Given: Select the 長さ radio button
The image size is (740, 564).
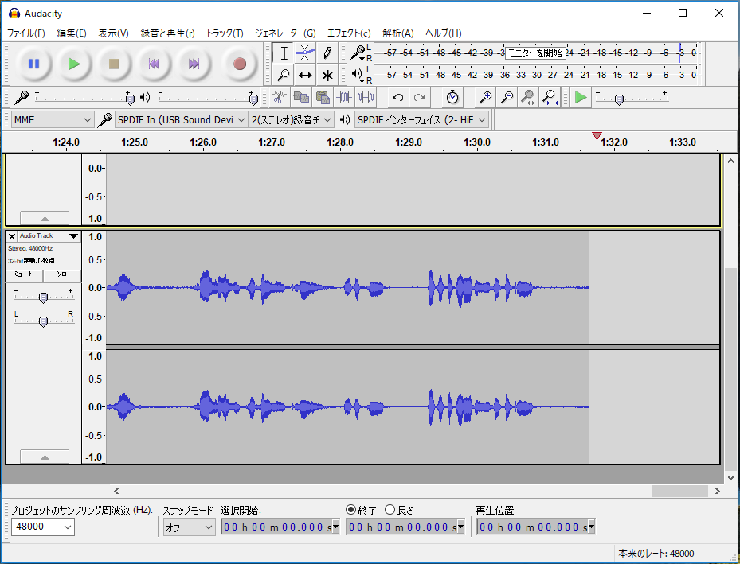Looking at the screenshot, I should pyautogui.click(x=390, y=509).
